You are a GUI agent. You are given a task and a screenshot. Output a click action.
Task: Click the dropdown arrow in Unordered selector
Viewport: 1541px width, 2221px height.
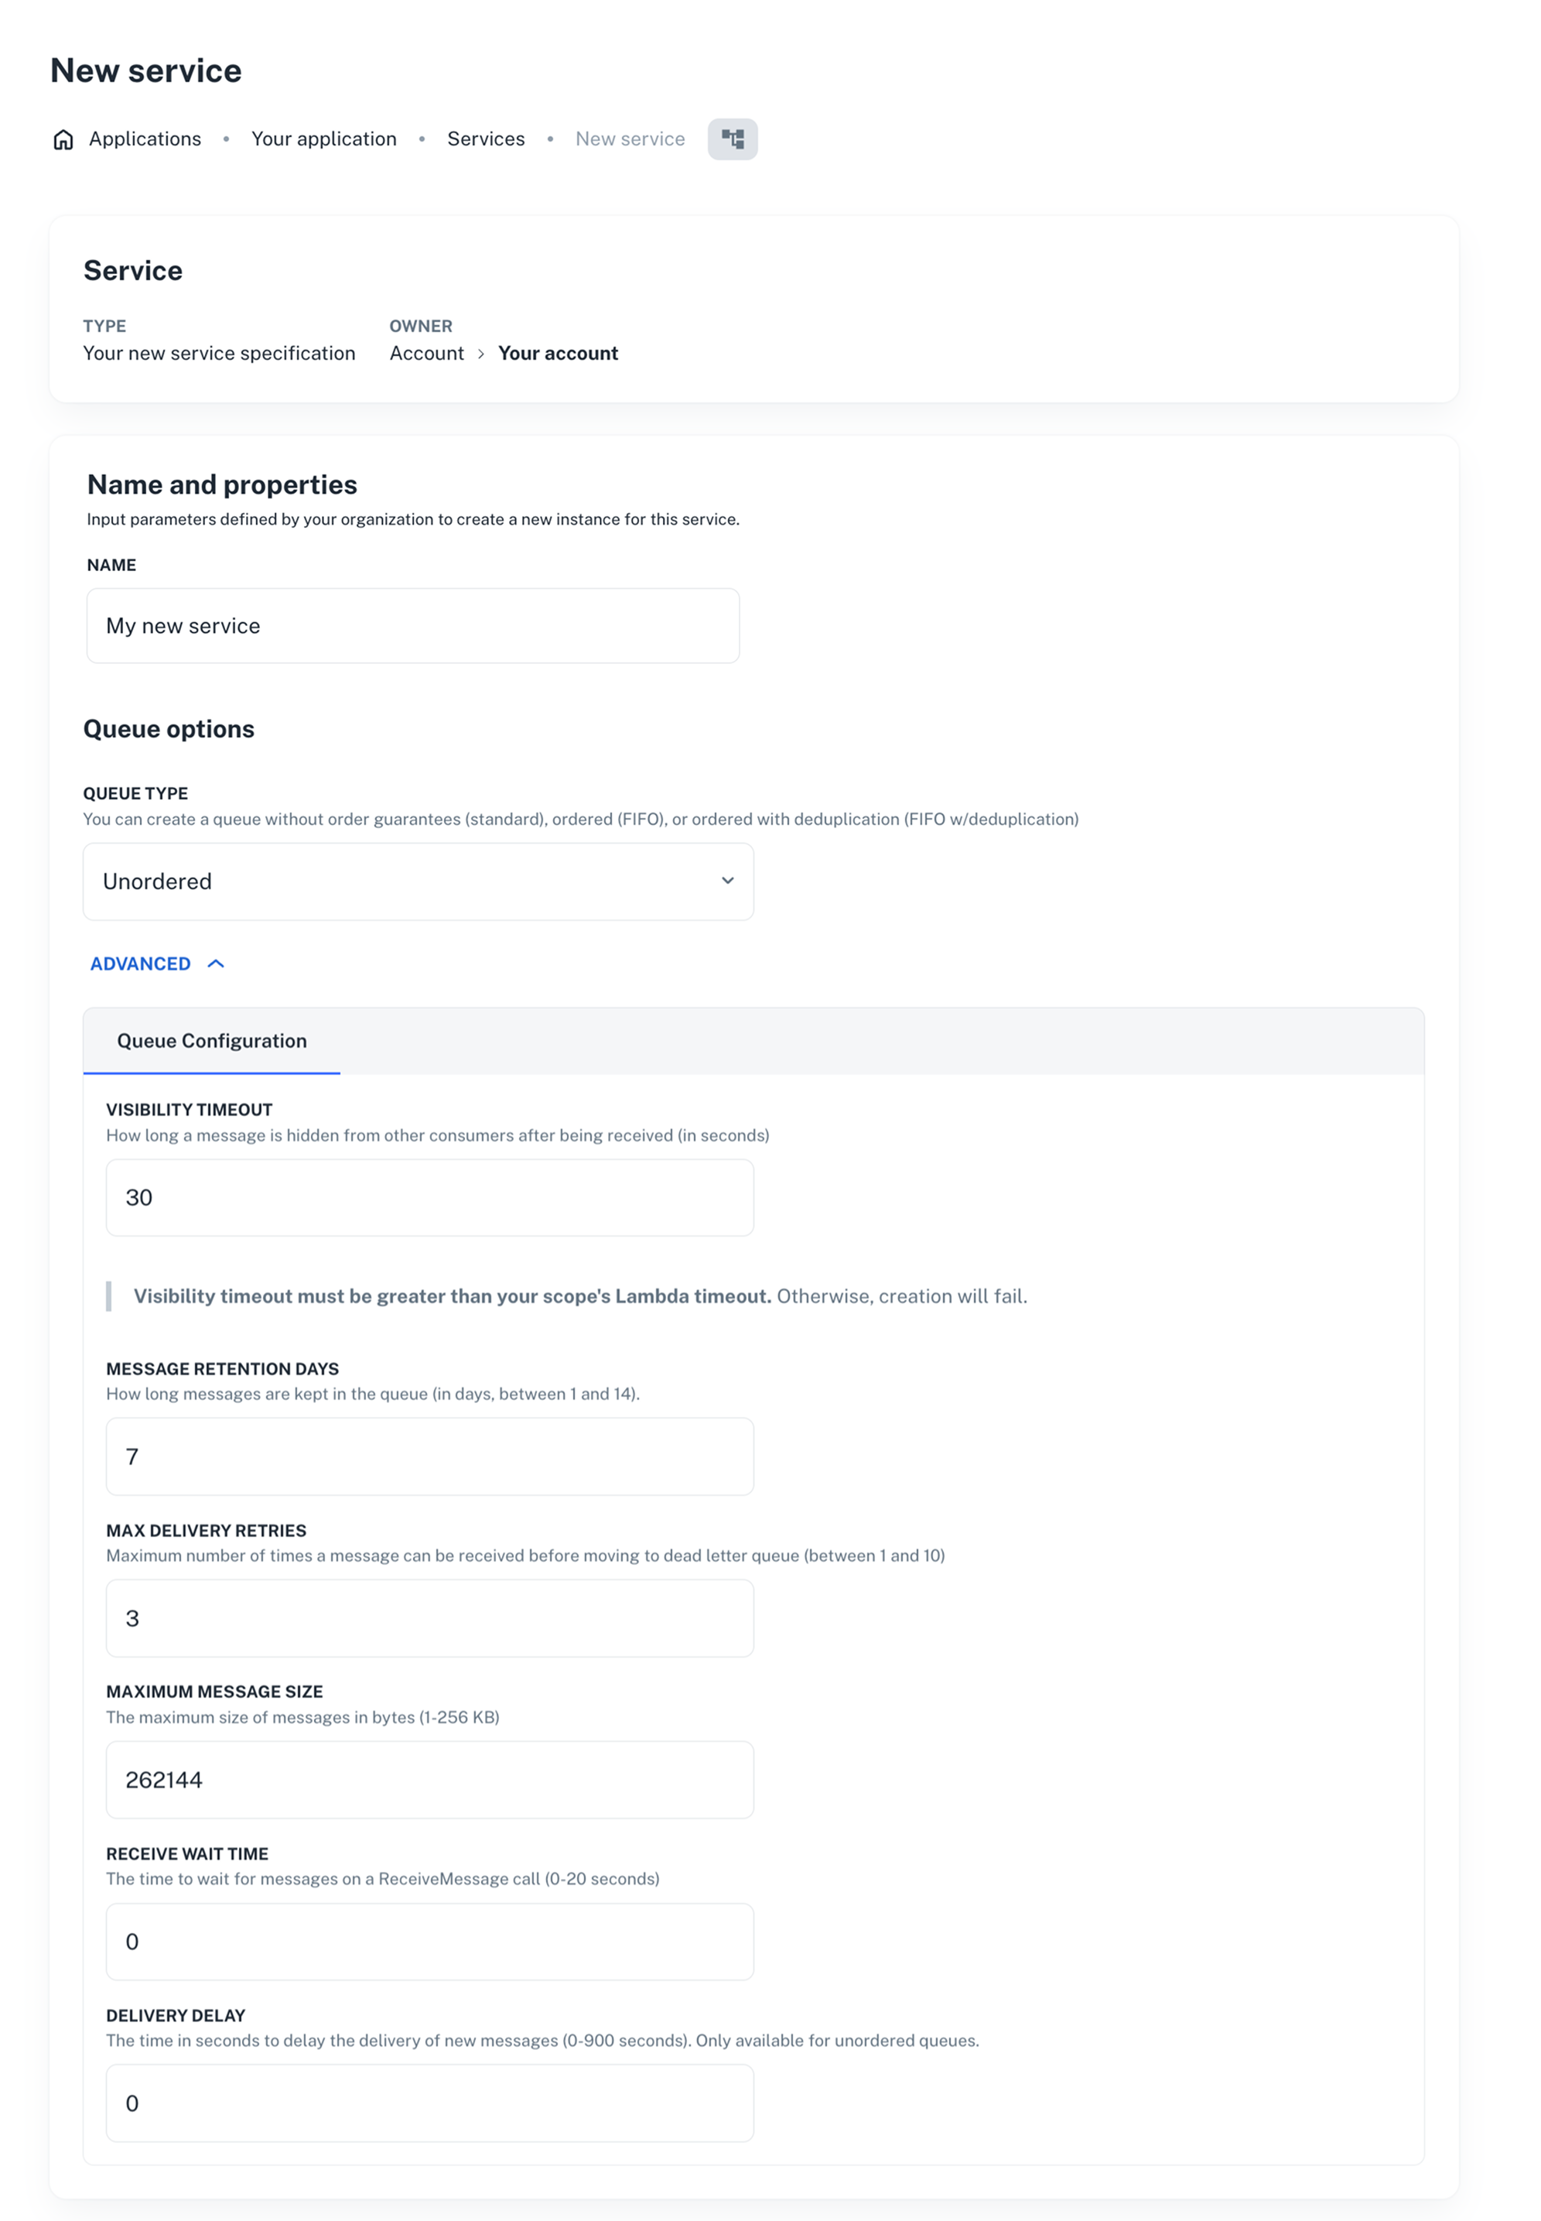[x=727, y=881]
